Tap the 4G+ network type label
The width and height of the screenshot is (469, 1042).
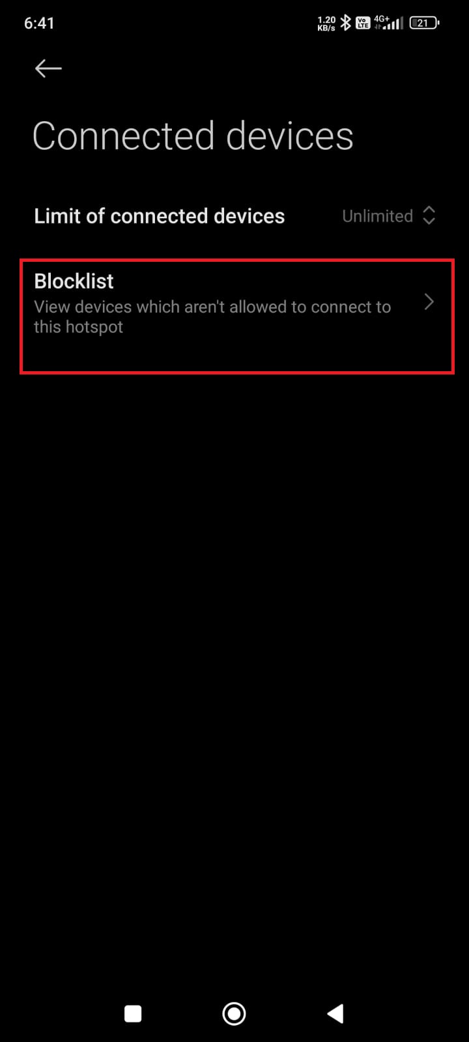point(381,19)
